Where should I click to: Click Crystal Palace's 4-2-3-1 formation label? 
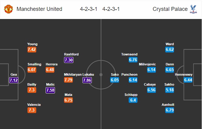(111, 9)
